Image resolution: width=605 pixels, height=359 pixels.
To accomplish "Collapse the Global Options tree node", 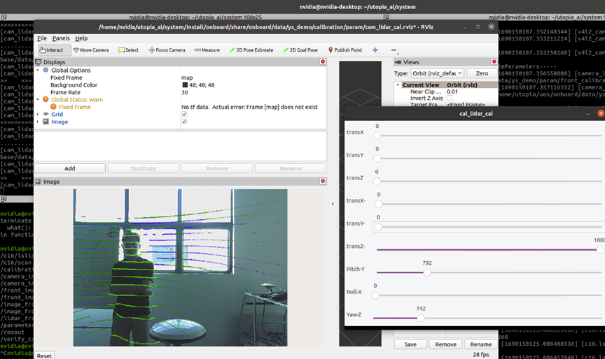I will (x=38, y=70).
